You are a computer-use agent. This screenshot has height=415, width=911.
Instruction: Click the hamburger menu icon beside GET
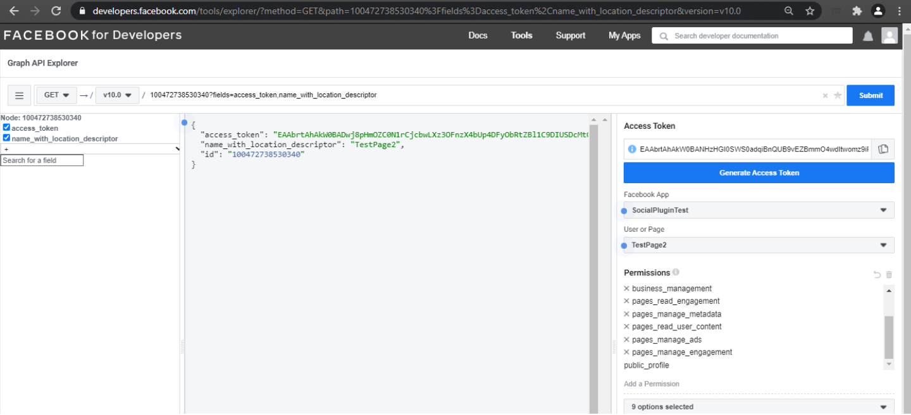[19, 95]
